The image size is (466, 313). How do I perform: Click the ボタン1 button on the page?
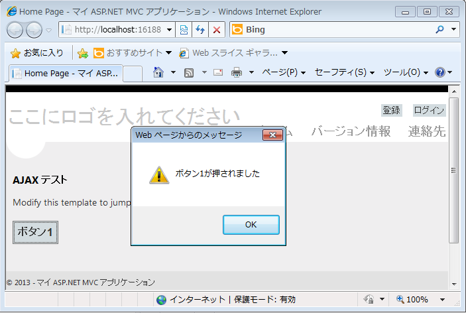[35, 232]
